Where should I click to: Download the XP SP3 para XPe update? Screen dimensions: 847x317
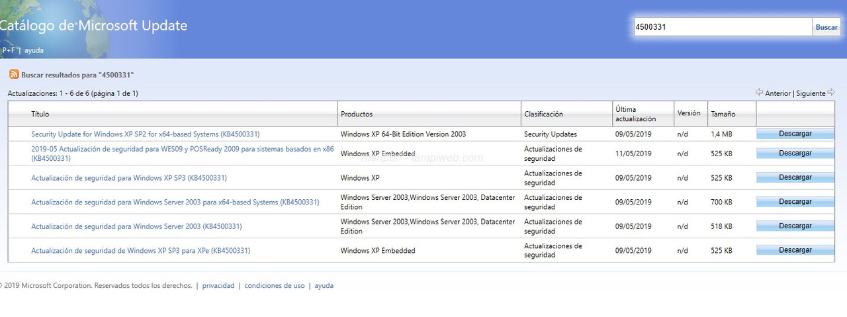795,251
